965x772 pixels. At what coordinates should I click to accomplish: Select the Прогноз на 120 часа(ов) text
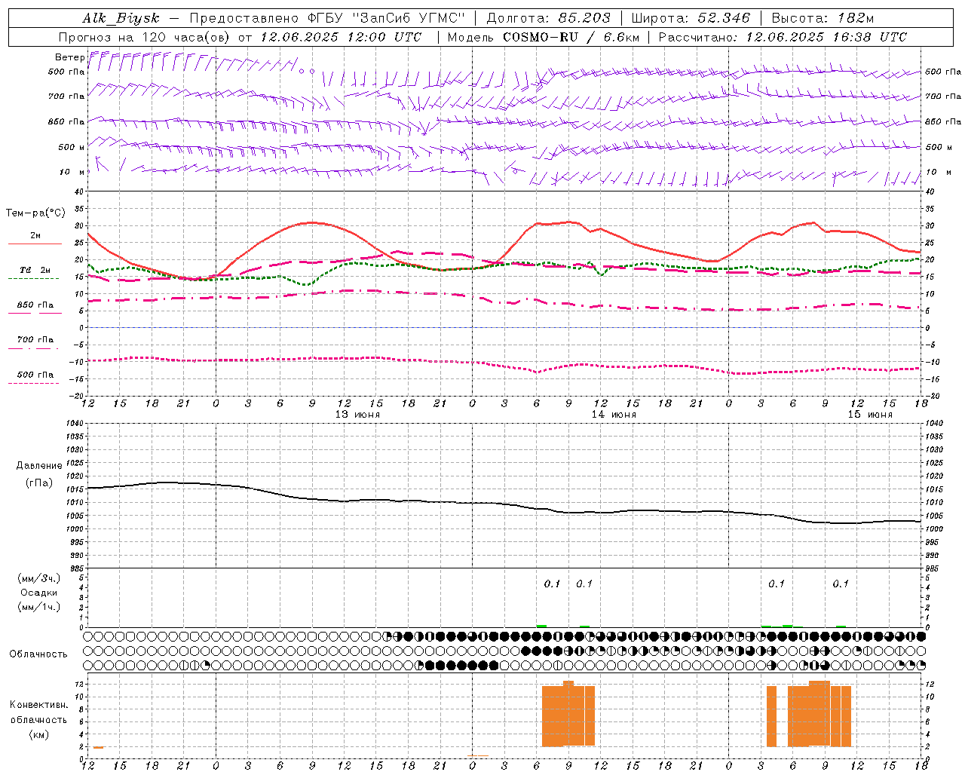pos(146,37)
